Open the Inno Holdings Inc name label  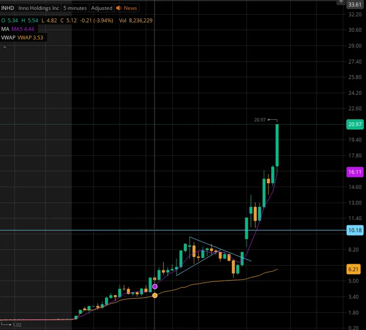point(39,8)
